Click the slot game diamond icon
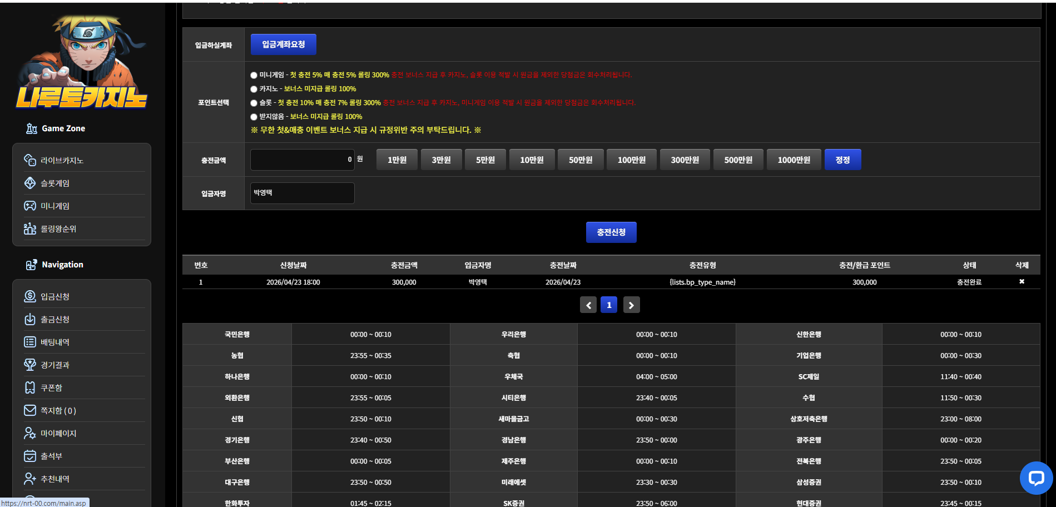Viewport: 1056px width, 507px height. (x=30, y=183)
